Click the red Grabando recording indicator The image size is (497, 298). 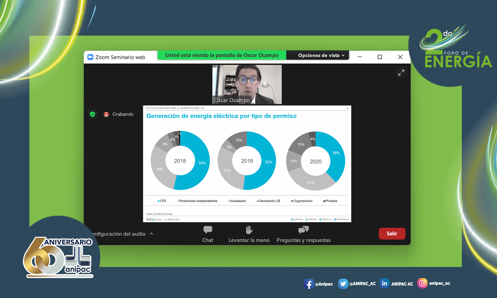click(x=106, y=114)
